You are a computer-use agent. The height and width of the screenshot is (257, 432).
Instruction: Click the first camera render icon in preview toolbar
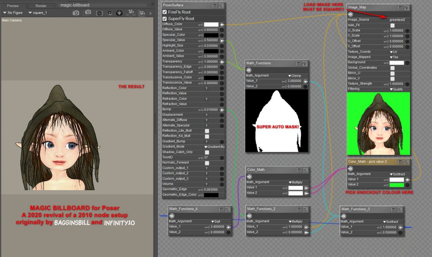pyautogui.click(x=76, y=13)
